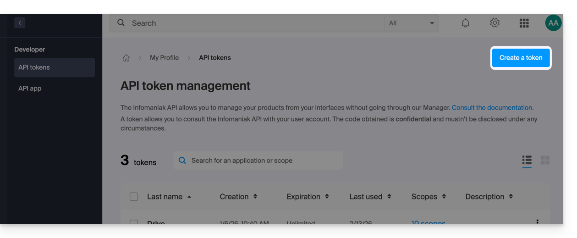The height and width of the screenshot is (238, 577).
Task: Open the notifications bell
Action: tap(465, 23)
